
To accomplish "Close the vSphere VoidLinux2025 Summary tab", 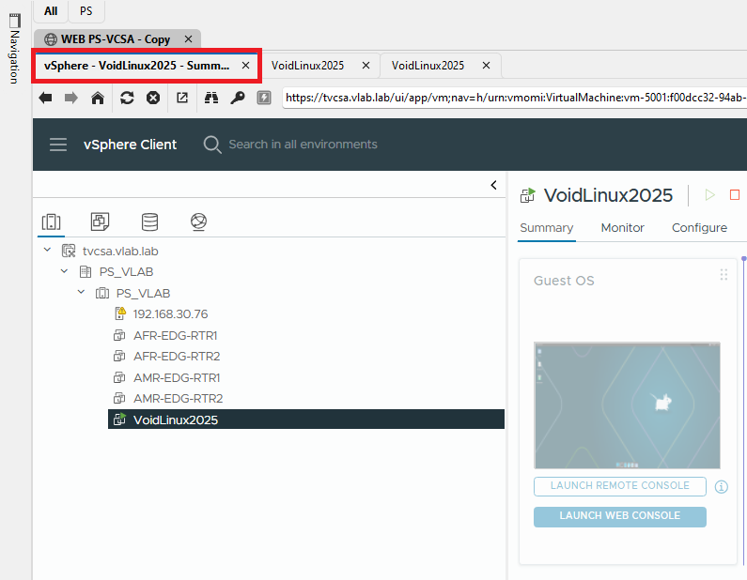I will pyautogui.click(x=246, y=66).
